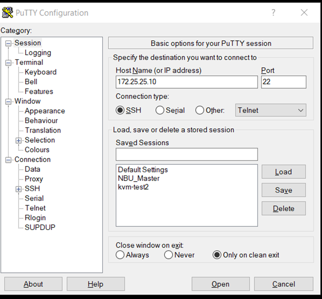This screenshot has height=299, width=322.
Task: Collapse the Session tree node
Action: pos(8,43)
